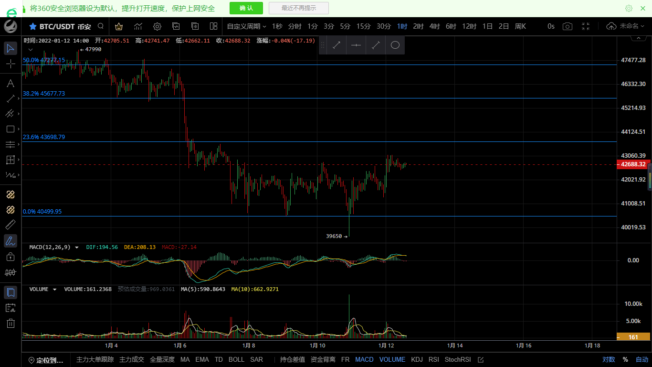Screen dimensions: 652x367
Task: Select the horizontal lines Fibonacci tool
Action: click(x=10, y=144)
